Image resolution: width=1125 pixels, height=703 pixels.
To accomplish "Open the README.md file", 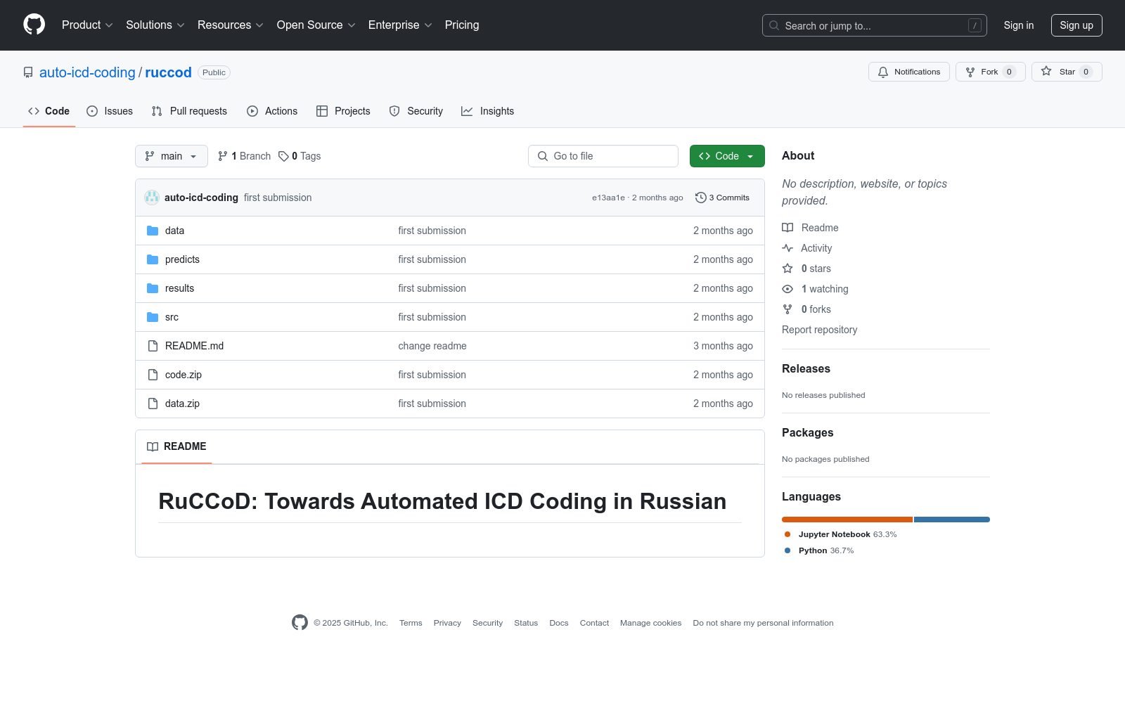I will tap(194, 346).
